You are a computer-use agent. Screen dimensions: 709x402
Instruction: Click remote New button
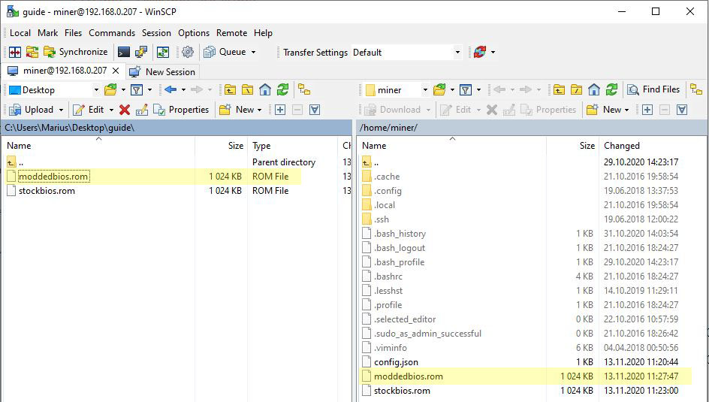point(604,110)
